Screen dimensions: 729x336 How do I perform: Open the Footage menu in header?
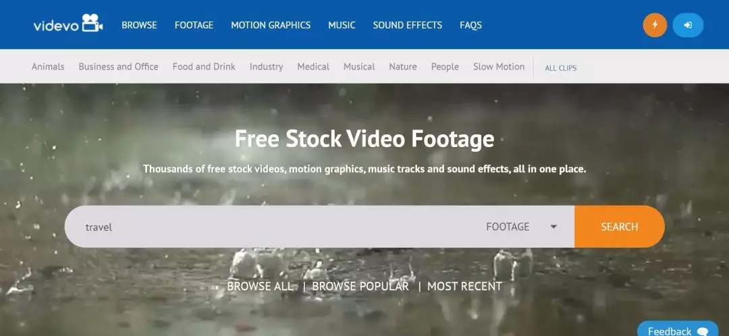[194, 25]
